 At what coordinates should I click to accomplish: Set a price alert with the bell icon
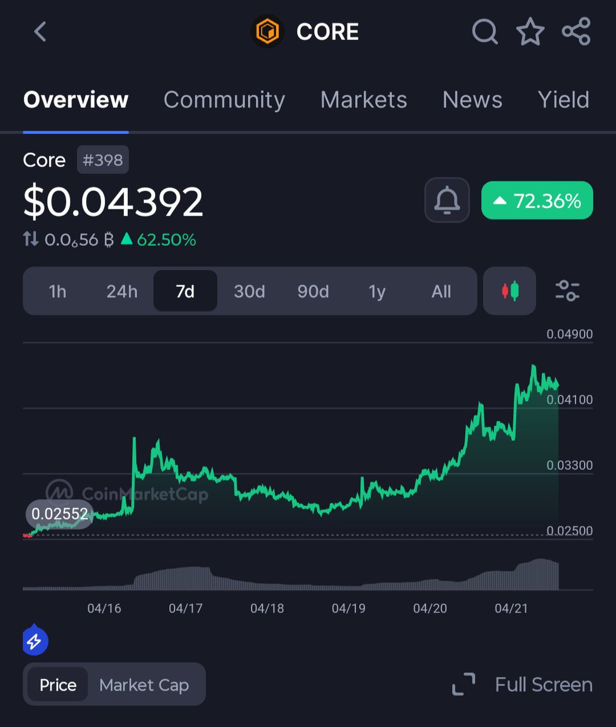point(447,200)
